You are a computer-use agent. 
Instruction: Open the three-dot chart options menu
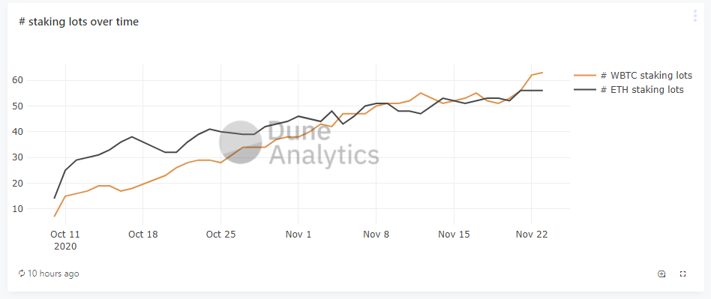tap(695, 16)
